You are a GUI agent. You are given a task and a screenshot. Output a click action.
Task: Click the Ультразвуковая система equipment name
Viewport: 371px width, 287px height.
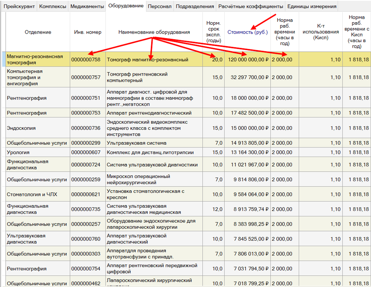pyautogui.click(x=131, y=143)
